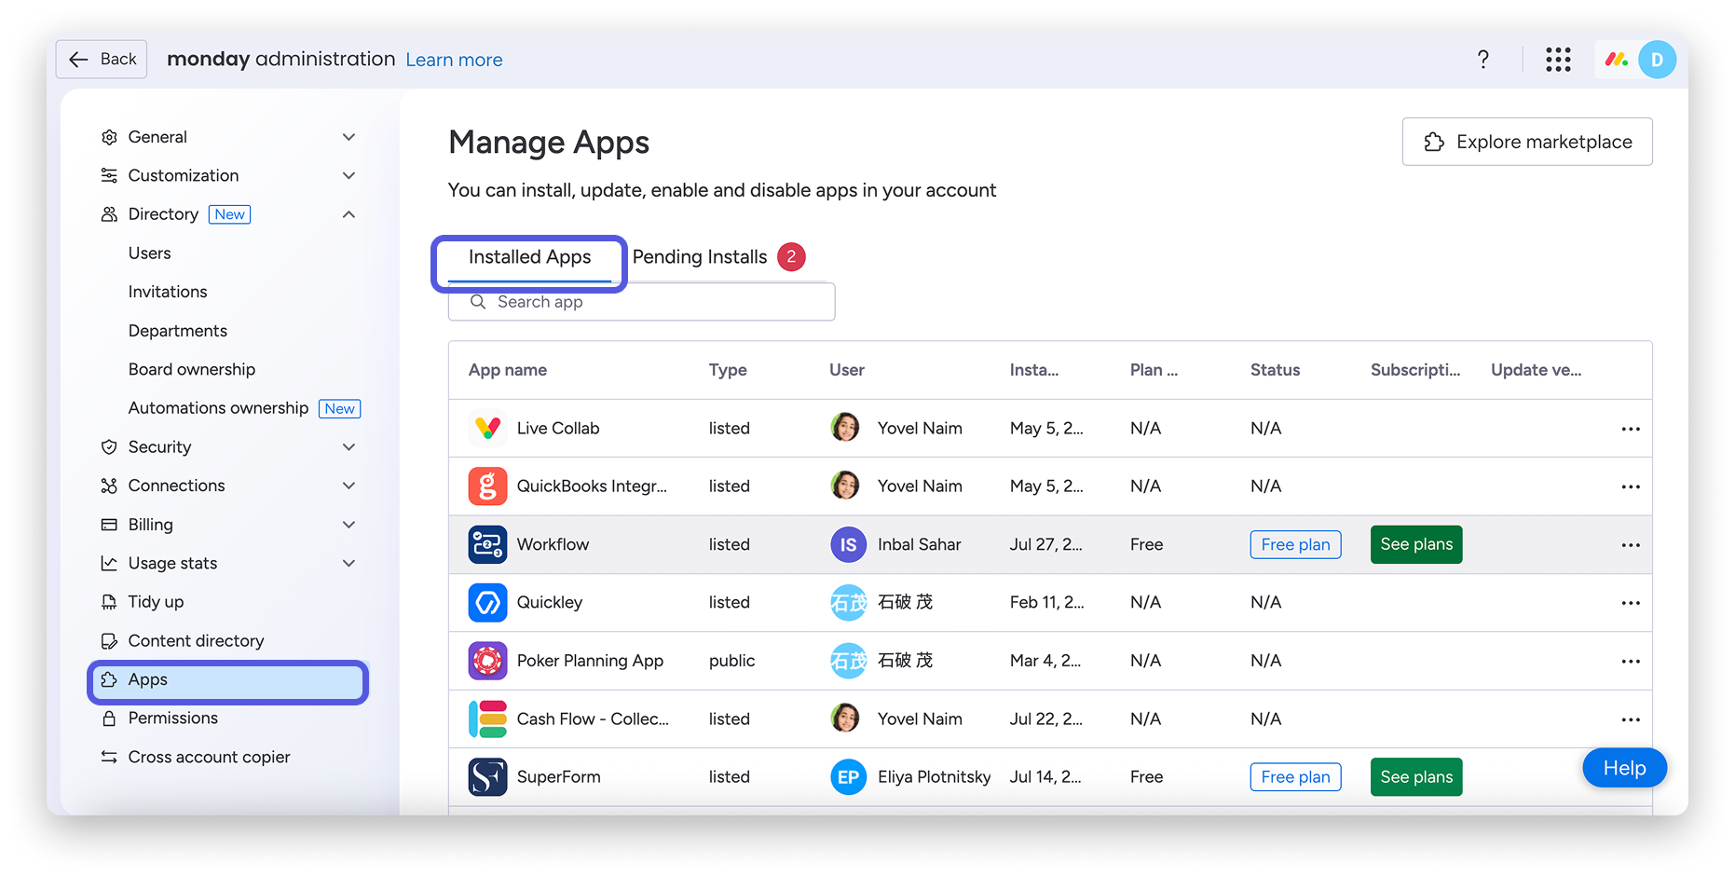
Task: Select Apps in the sidebar
Action: point(228,680)
